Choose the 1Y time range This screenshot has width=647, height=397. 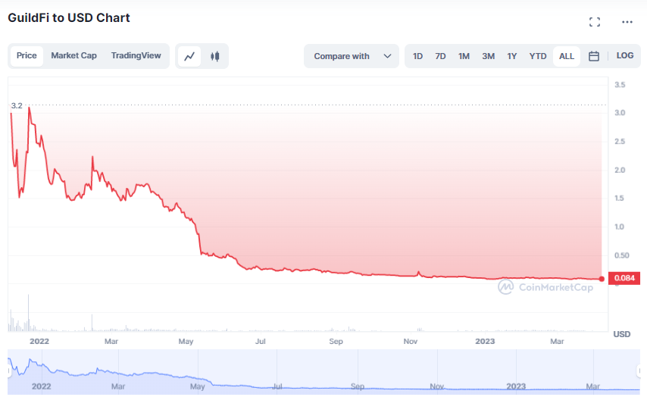512,56
